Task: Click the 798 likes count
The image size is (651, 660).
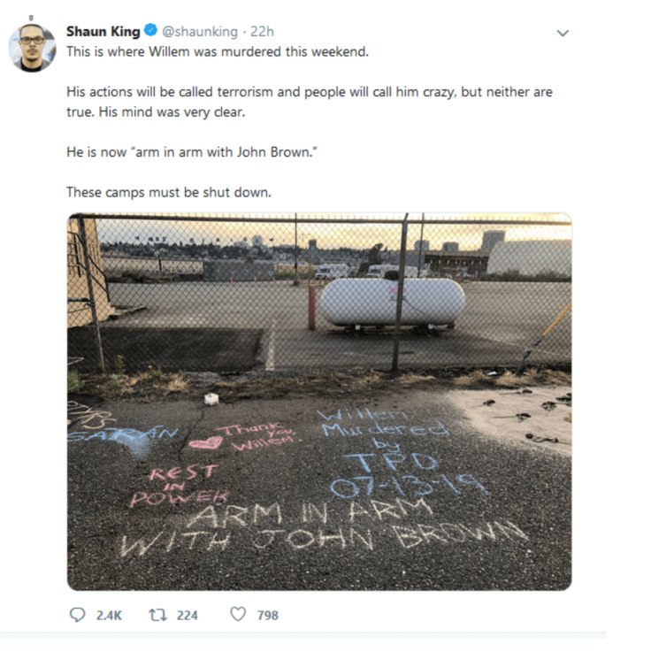Action: coord(268,616)
